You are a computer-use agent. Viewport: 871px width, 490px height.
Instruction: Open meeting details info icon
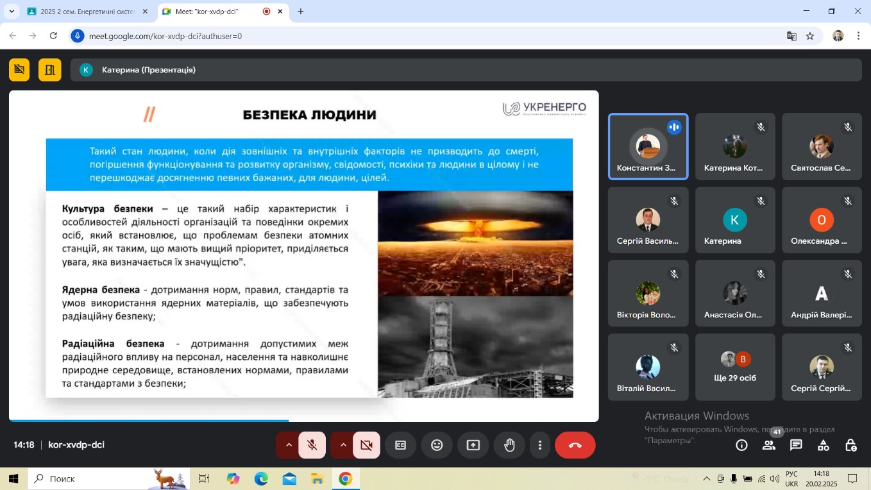coord(741,445)
